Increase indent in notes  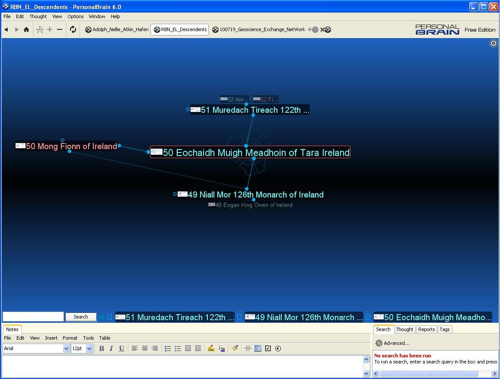tap(198, 348)
